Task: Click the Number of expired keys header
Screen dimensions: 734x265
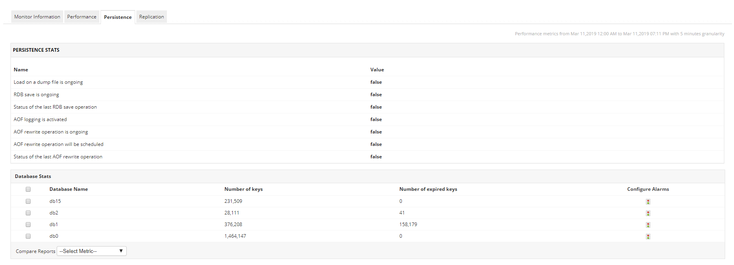Action: click(x=428, y=189)
